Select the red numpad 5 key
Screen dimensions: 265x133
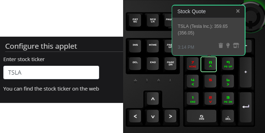point(210,81)
